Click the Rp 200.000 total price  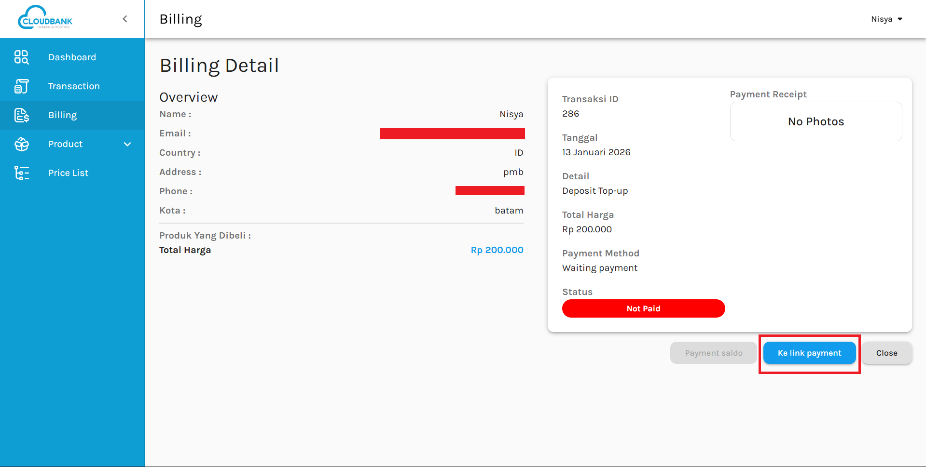[497, 250]
